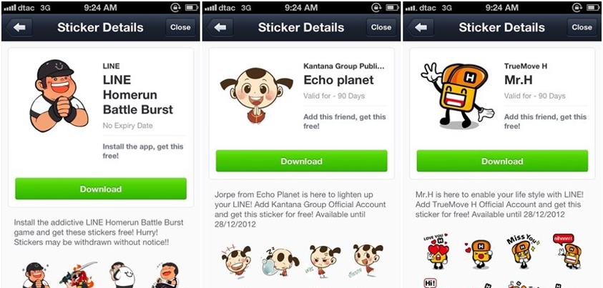Close the Mr.H sticker details
The image size is (603, 288).
click(x=582, y=27)
